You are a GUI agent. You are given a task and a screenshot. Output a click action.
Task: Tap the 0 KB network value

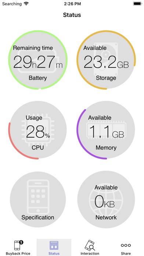(x=105, y=202)
